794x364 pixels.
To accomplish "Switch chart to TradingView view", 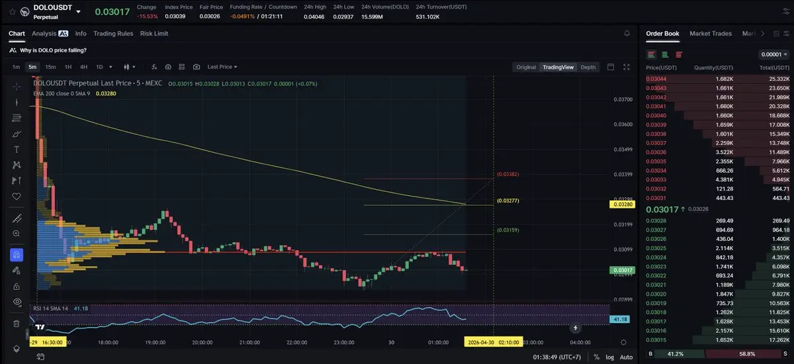I will coord(558,67).
